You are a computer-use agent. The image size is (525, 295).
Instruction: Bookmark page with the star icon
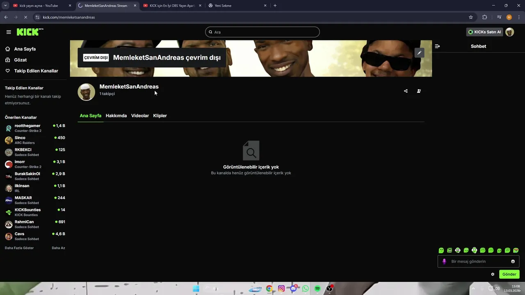[471, 17]
